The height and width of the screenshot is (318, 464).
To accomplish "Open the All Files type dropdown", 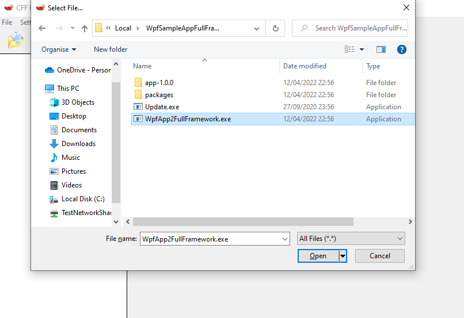I will [x=351, y=239].
